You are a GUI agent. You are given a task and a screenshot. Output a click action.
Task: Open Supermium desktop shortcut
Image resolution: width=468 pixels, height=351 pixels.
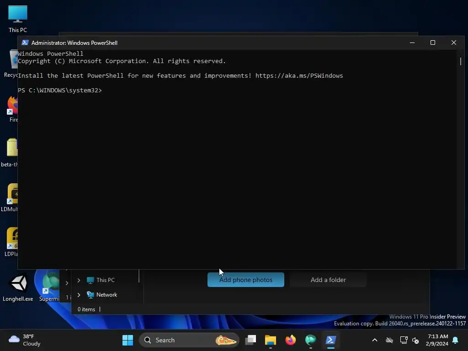[49, 287]
